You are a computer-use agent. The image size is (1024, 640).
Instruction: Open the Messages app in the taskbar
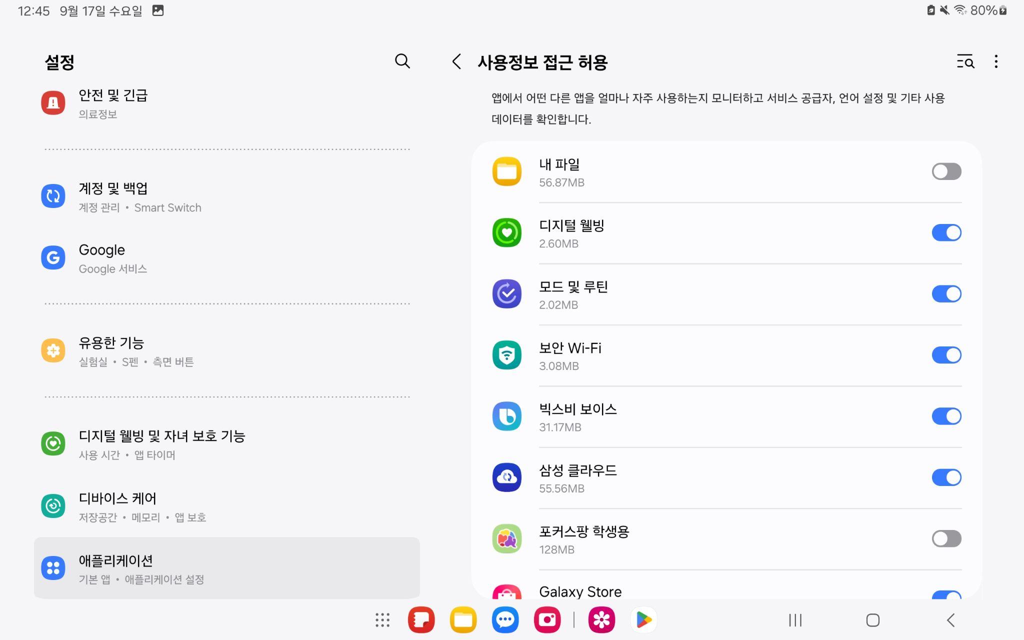pos(505,620)
